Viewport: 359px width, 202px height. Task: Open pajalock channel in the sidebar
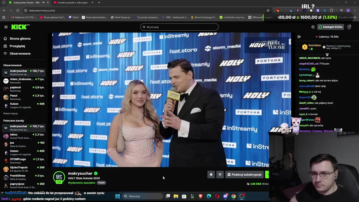click(24, 89)
